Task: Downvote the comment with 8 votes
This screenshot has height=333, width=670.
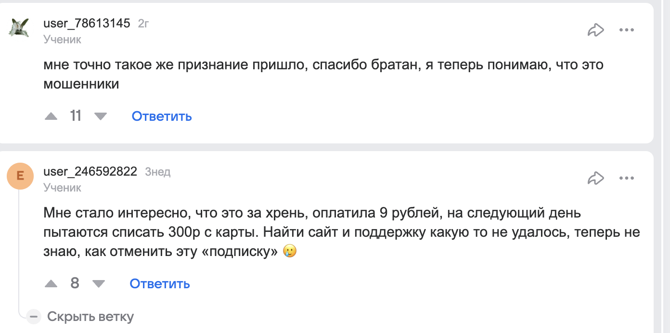Action: (98, 283)
